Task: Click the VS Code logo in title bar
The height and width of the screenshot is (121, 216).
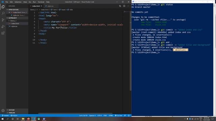Action: point(2,2)
